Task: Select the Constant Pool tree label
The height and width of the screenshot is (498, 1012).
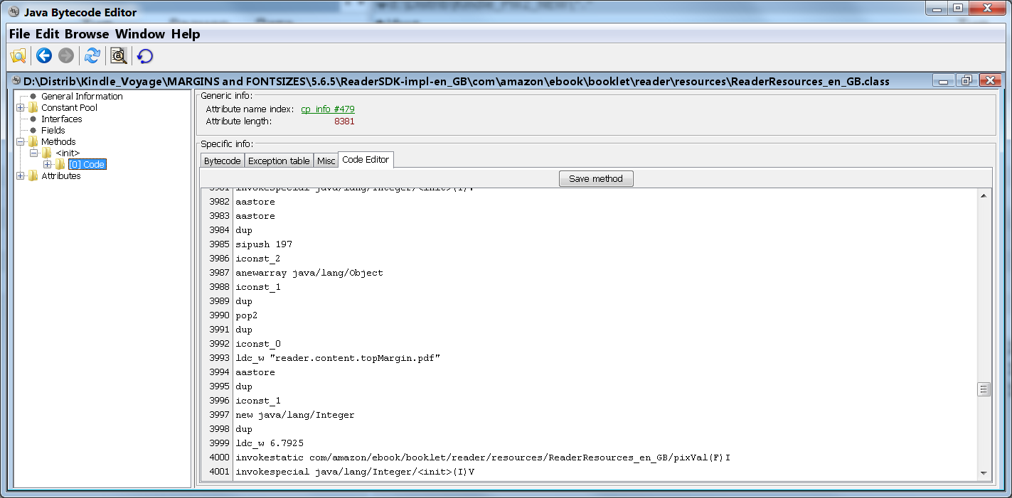Action: pos(69,107)
